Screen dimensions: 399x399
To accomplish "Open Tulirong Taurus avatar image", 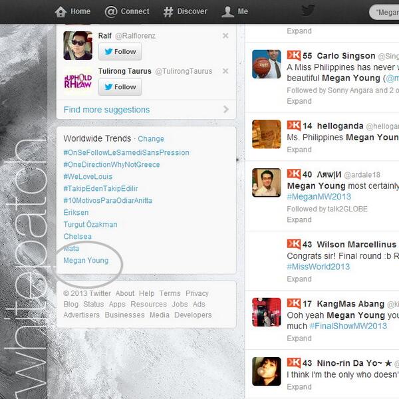I will click(x=78, y=81).
